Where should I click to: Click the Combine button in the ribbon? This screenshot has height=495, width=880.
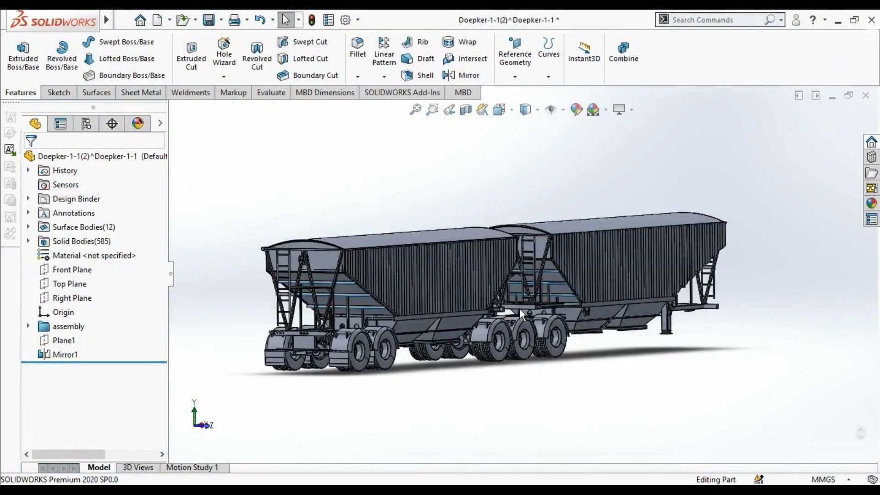tap(623, 52)
